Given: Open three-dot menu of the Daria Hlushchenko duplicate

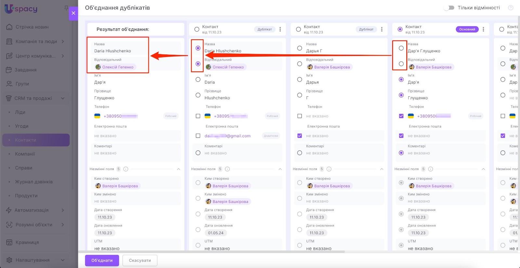Looking at the screenshot, I should pos(280,29).
